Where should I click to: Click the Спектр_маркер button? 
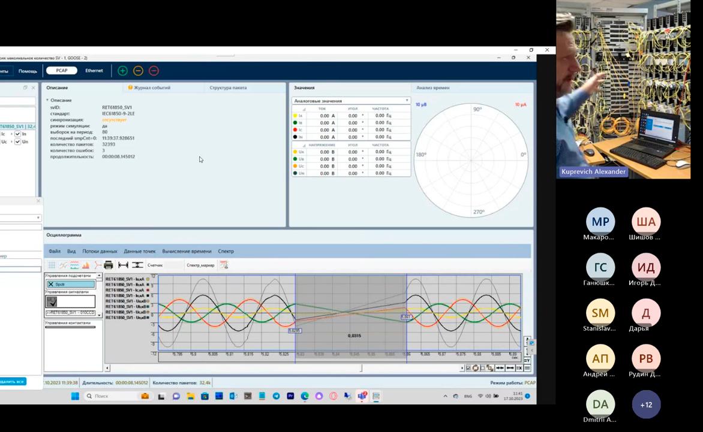point(200,265)
